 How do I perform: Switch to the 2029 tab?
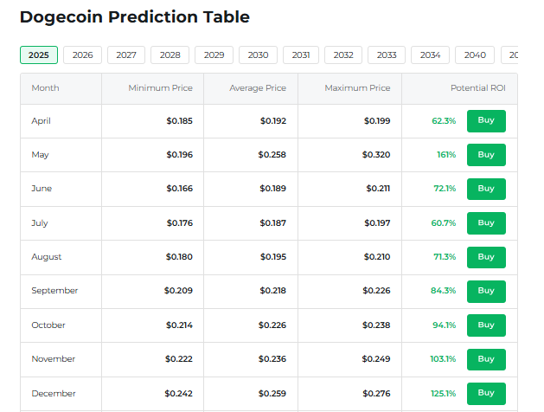[214, 55]
